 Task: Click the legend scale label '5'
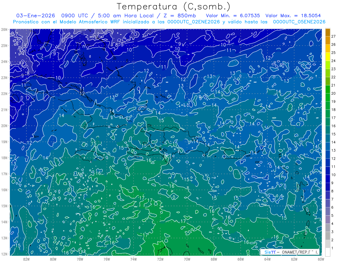coord(333,216)
